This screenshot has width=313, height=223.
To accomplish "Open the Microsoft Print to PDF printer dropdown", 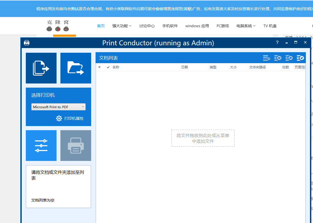I will 58,107.
